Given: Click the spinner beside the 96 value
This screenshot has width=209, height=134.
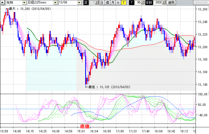Looking at the screenshot, I should [143, 3].
